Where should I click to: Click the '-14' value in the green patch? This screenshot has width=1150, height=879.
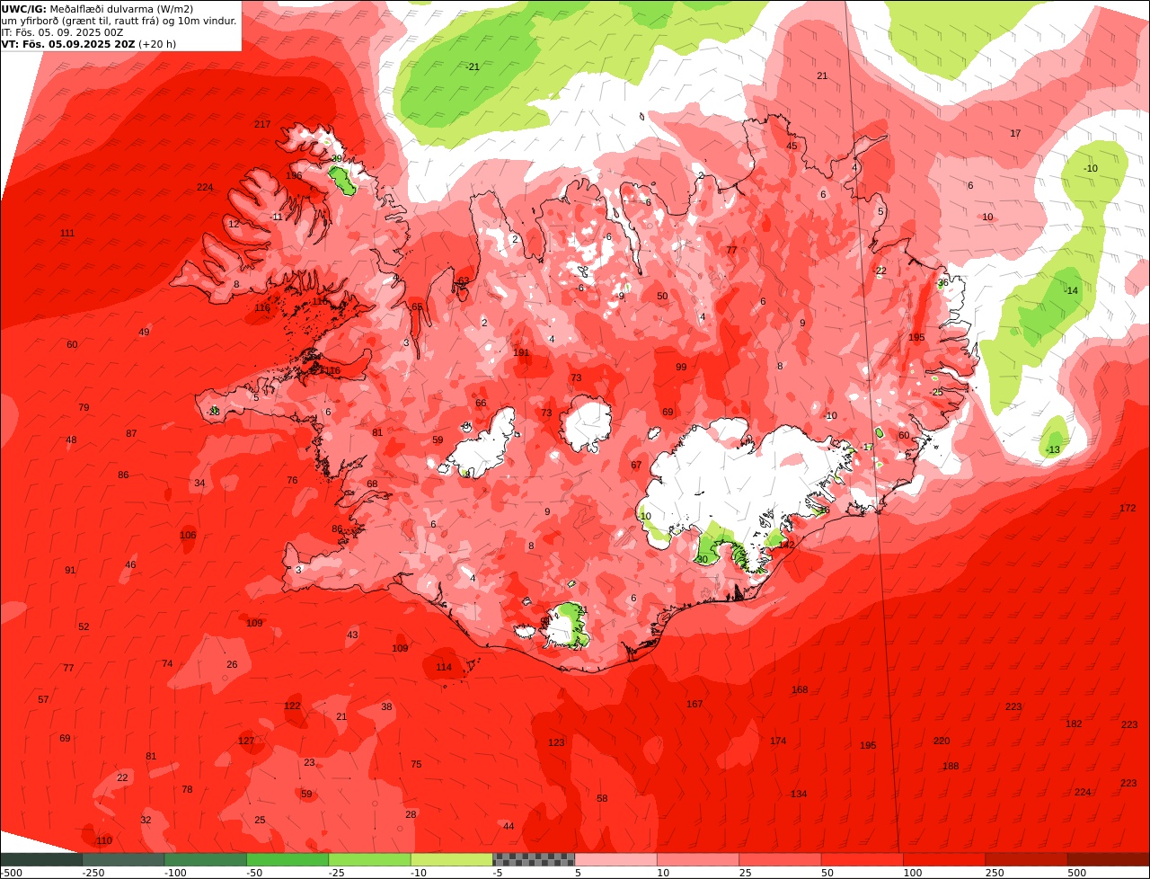[1070, 290]
